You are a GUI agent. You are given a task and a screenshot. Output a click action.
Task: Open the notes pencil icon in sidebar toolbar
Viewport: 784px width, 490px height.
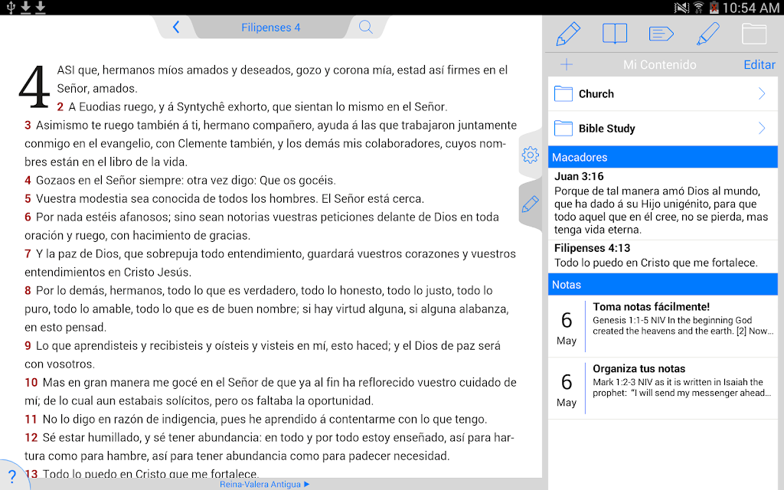coord(568,34)
